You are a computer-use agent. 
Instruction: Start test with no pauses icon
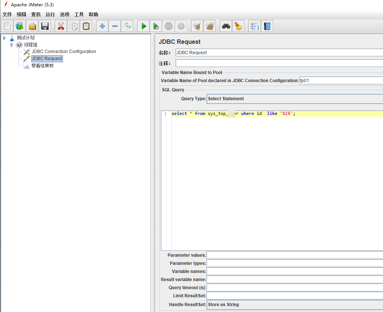[x=156, y=26]
